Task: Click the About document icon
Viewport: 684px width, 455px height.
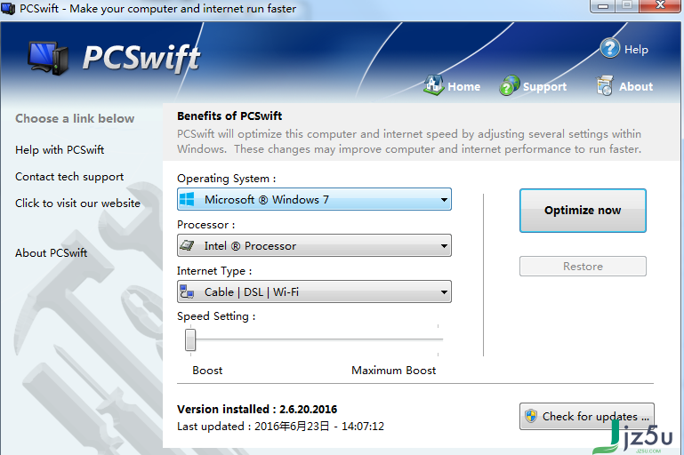Action: pyautogui.click(x=605, y=85)
